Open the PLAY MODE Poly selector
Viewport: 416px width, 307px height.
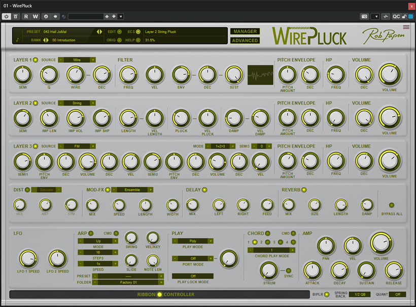(193, 241)
